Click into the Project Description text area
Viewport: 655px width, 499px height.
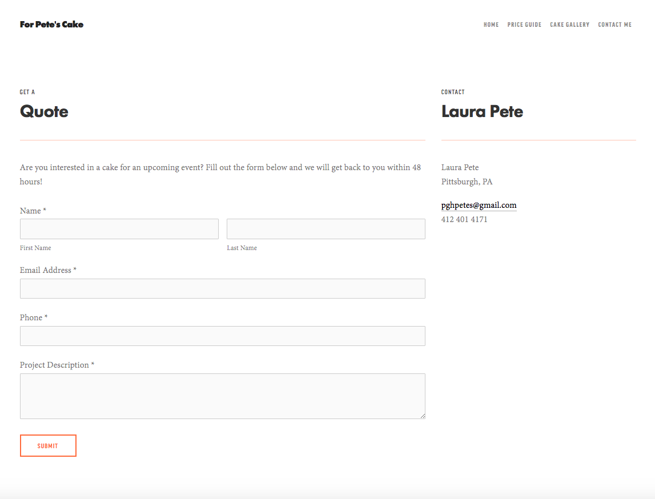(223, 396)
